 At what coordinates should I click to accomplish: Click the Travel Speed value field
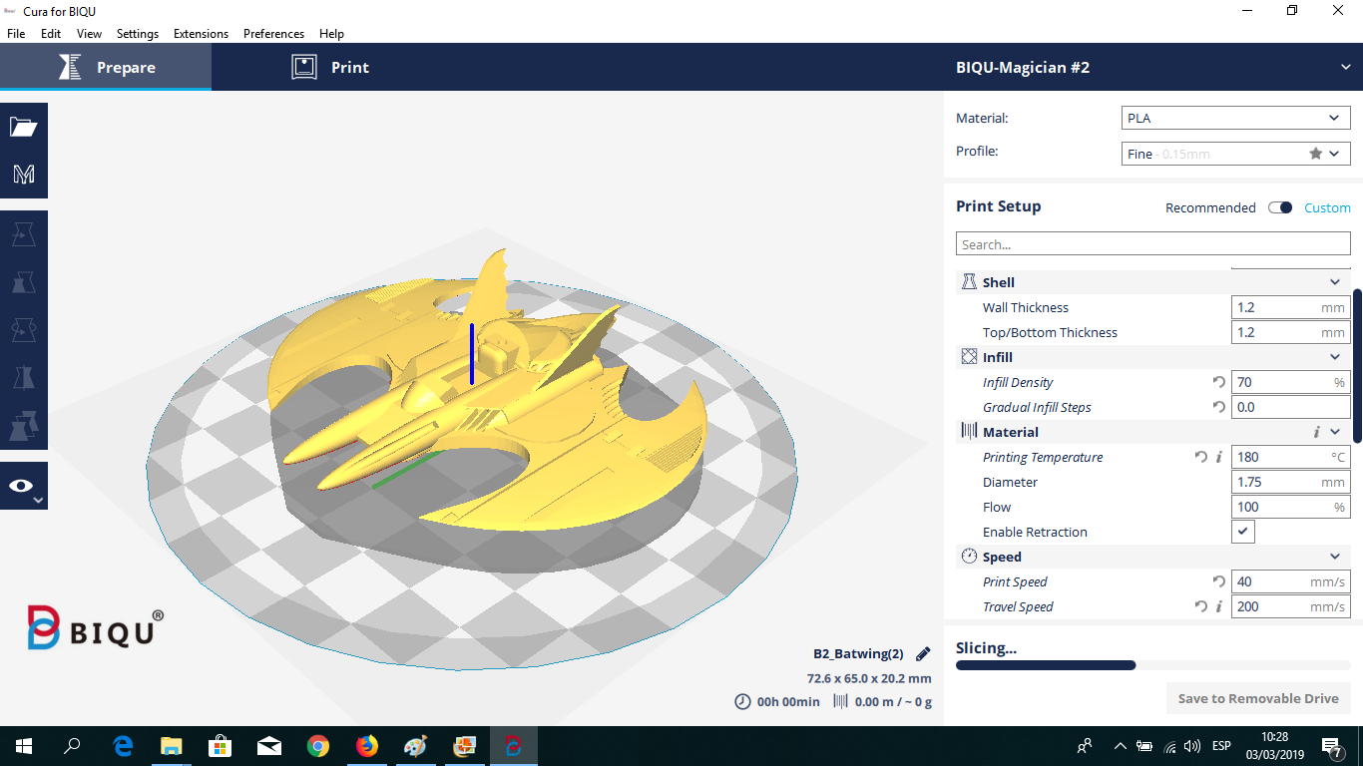[x=1291, y=606]
